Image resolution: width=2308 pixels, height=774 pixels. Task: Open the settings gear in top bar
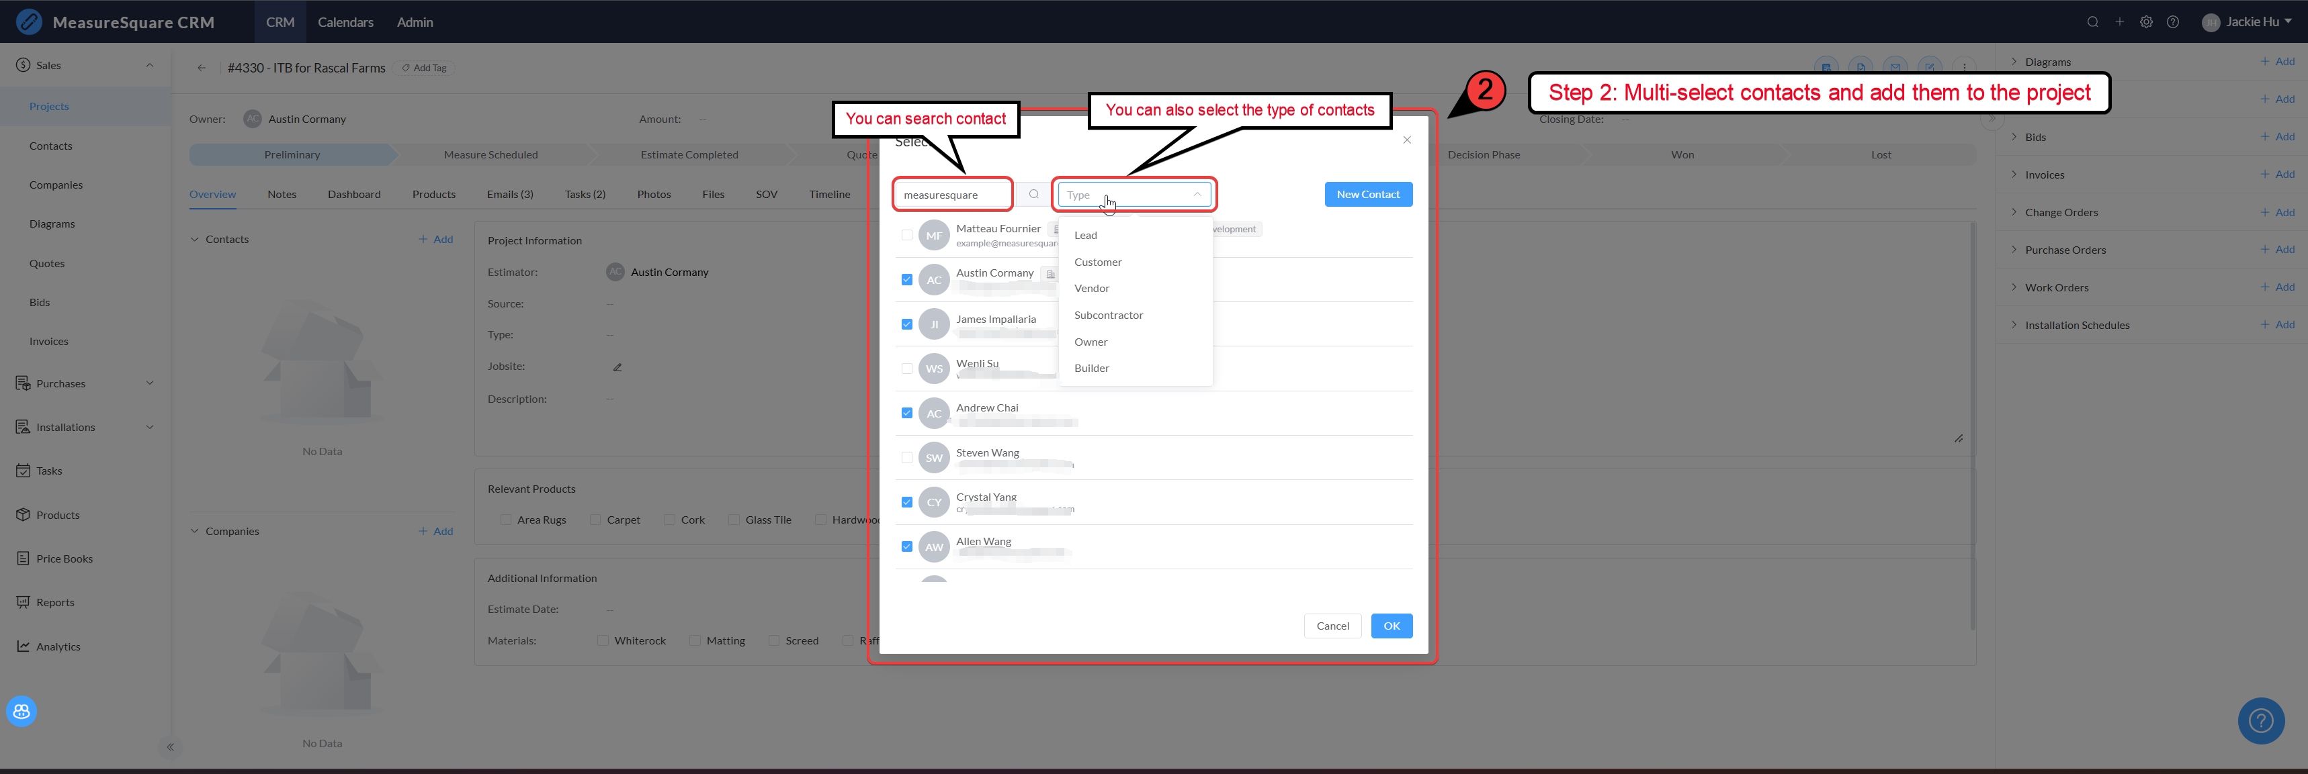2146,22
